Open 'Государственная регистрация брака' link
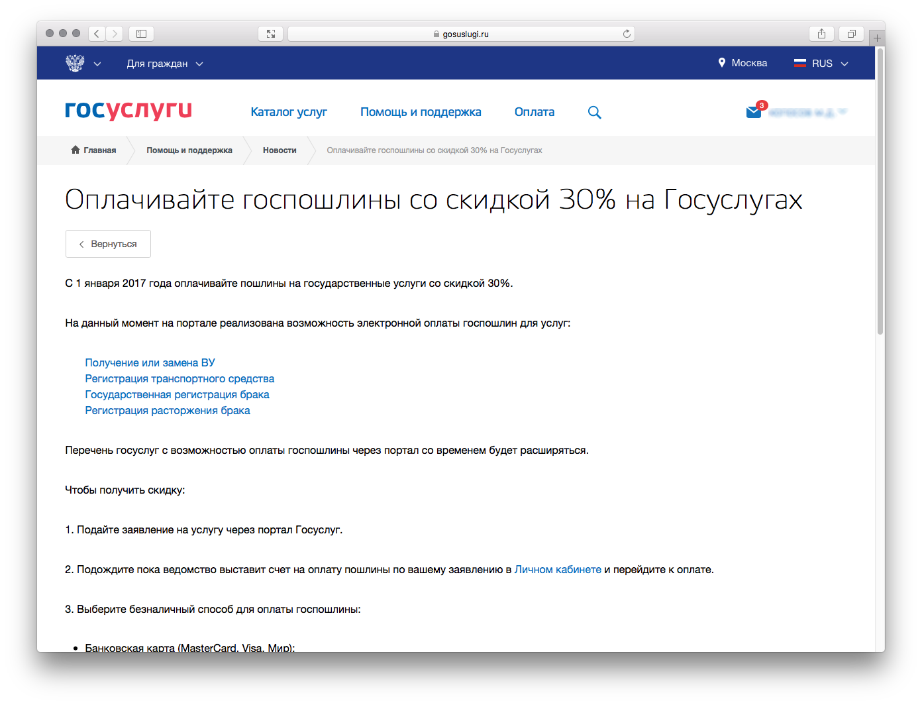 177,394
